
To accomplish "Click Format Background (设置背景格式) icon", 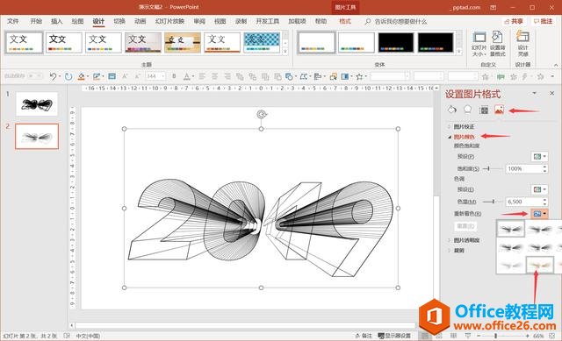I will tap(498, 44).
